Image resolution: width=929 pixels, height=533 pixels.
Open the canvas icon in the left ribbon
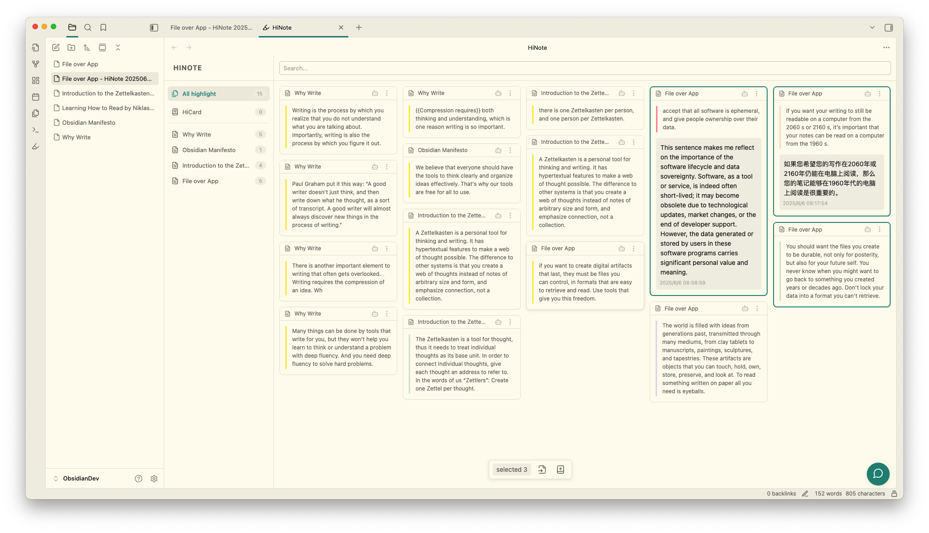tap(36, 80)
